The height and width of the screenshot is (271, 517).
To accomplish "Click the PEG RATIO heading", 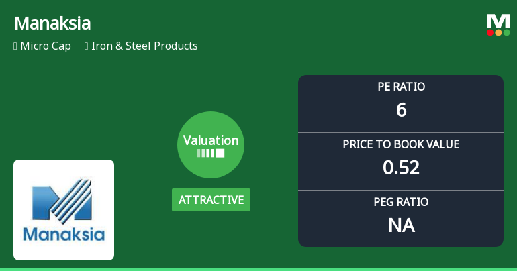I will click(401, 201).
